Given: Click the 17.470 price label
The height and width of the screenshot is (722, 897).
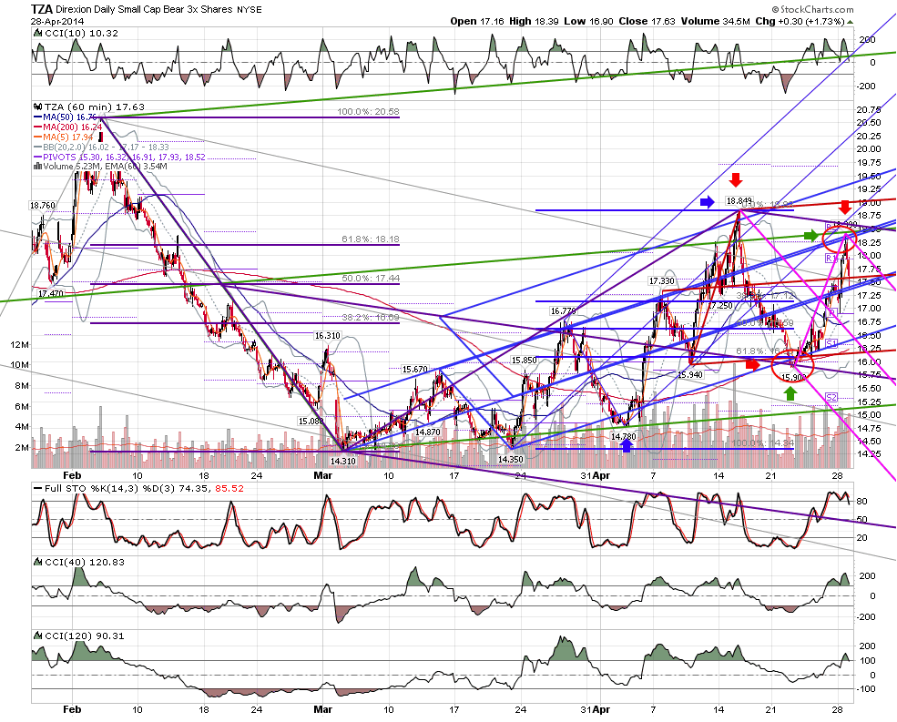Looking at the screenshot, I should coord(50,293).
